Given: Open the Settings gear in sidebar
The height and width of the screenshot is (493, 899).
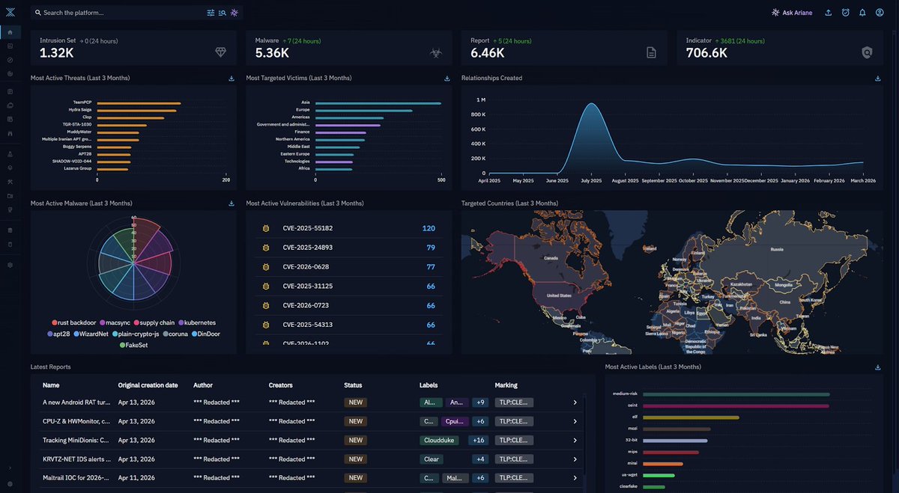Looking at the screenshot, I should [x=10, y=265].
